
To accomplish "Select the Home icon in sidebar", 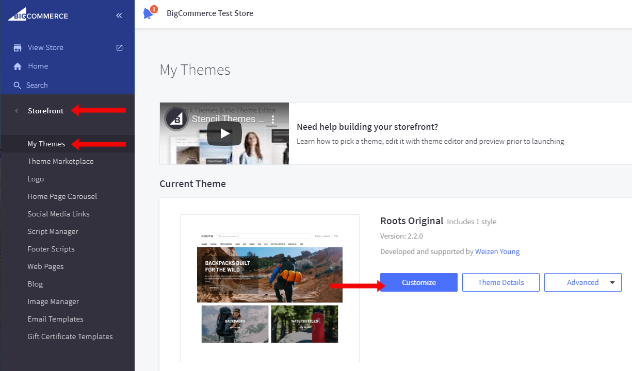I will pos(18,66).
